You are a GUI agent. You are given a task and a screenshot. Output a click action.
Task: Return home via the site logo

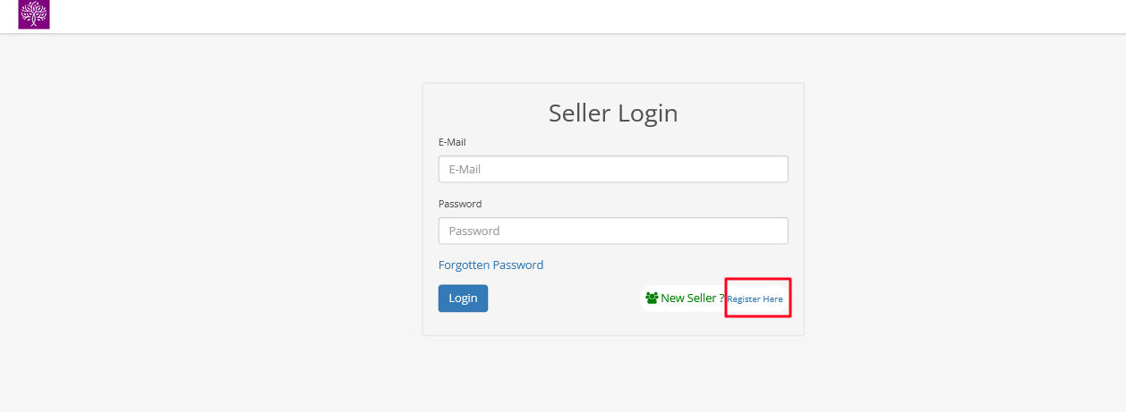tap(34, 14)
